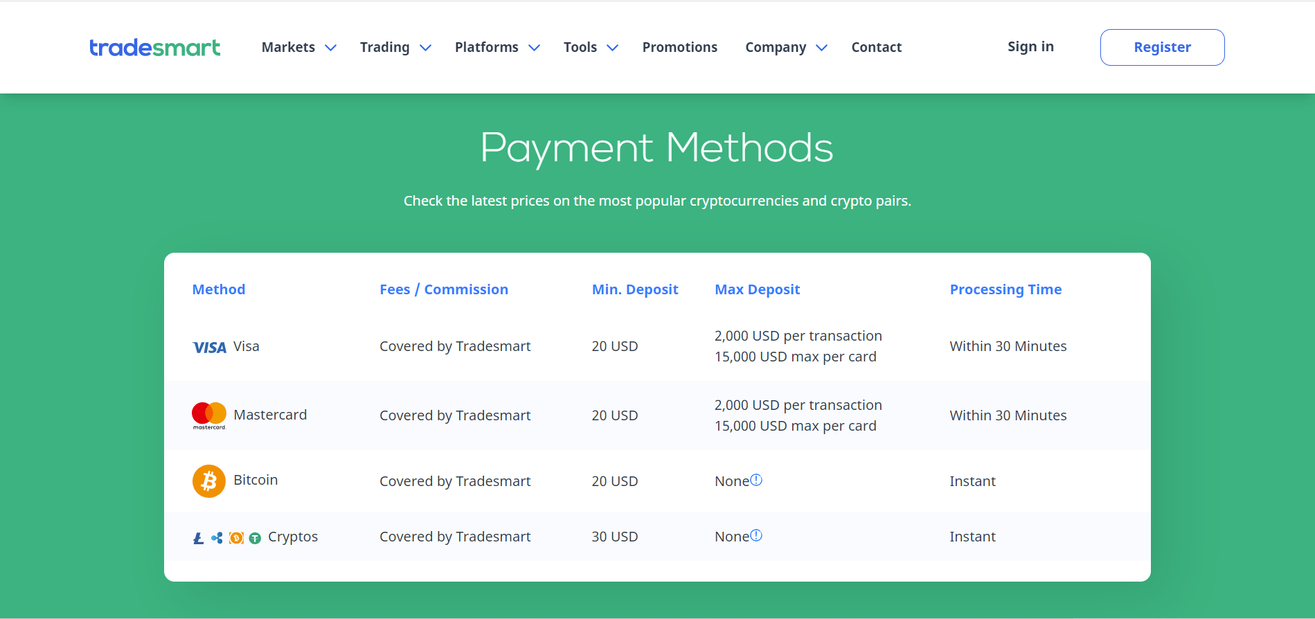1315x619 pixels.
Task: Click Instant processing time in Bitcoin row
Action: pos(973,481)
